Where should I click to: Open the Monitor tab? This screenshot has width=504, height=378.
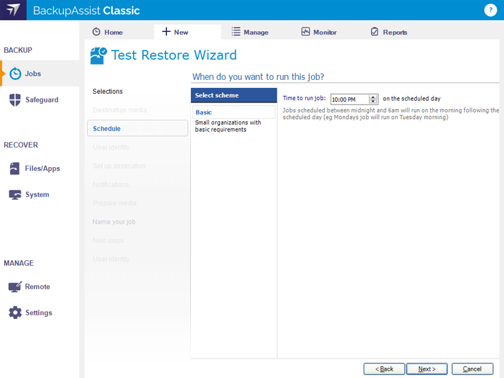point(325,32)
